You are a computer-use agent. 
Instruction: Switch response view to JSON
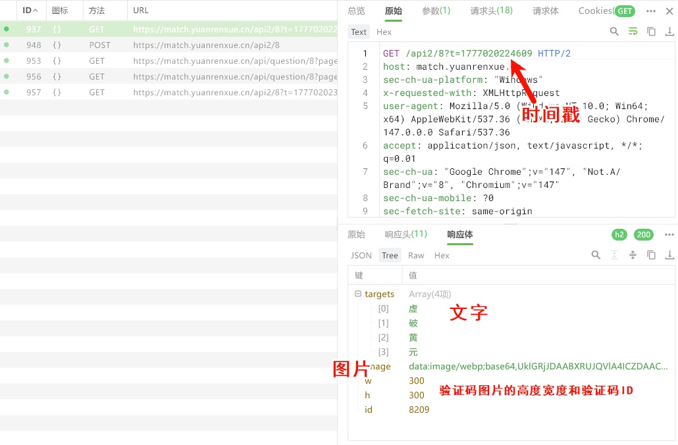361,256
